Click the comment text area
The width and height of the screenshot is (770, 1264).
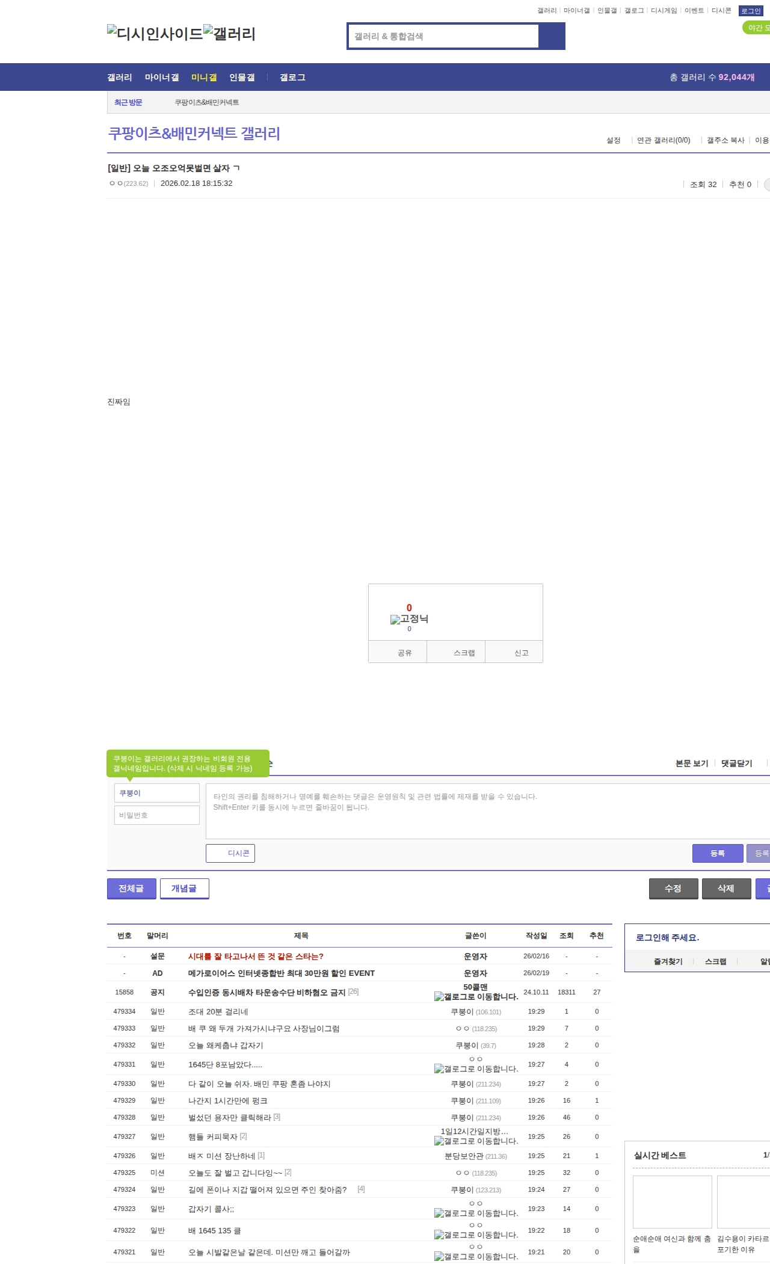(488, 811)
